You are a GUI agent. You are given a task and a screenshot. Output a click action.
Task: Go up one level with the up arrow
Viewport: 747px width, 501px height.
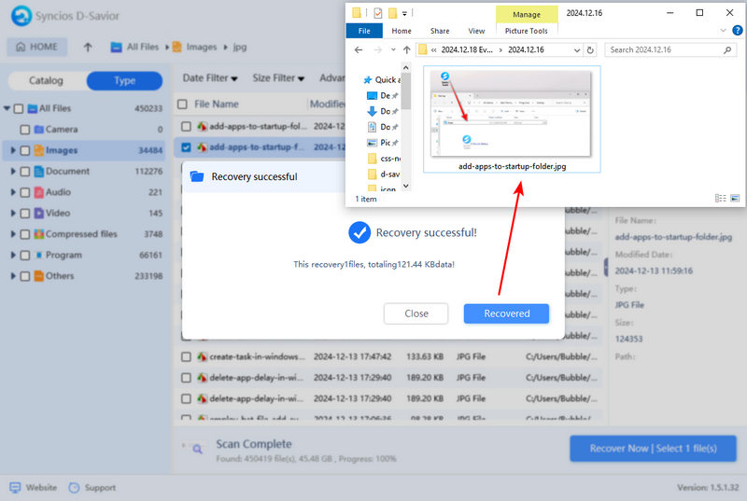(88, 47)
